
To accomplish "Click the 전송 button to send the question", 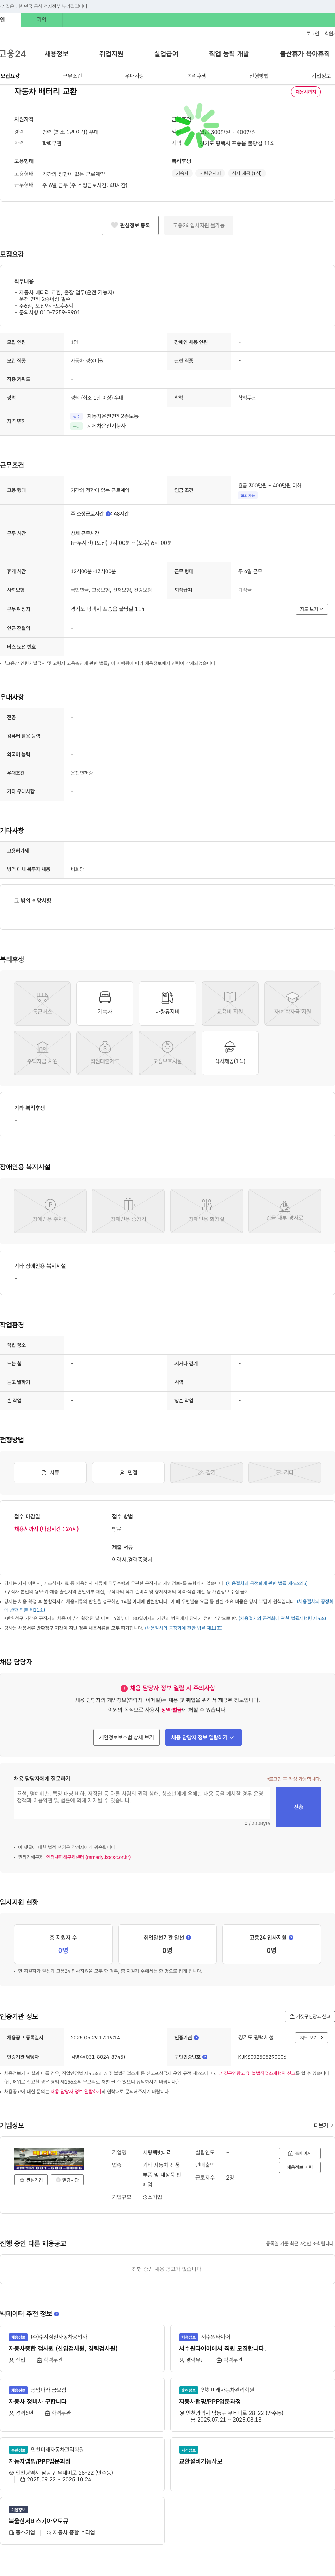I will [x=298, y=1807].
